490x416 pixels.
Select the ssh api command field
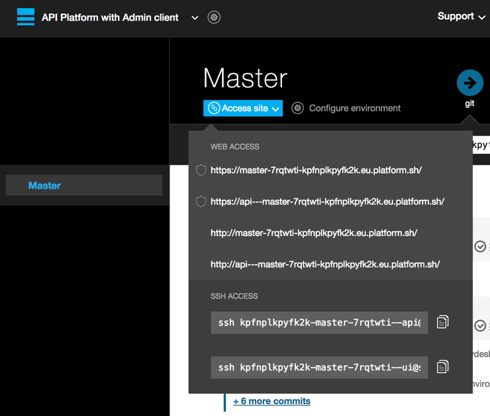pos(319,323)
